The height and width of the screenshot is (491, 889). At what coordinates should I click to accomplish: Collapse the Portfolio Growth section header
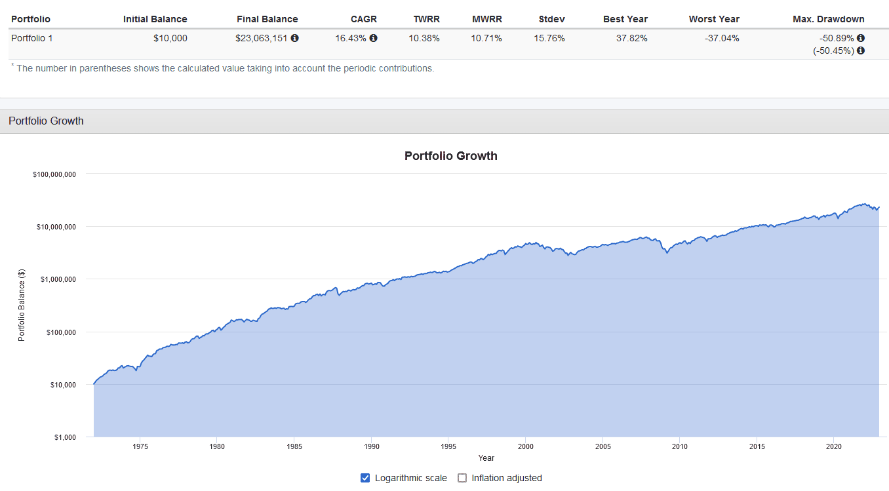(46, 121)
